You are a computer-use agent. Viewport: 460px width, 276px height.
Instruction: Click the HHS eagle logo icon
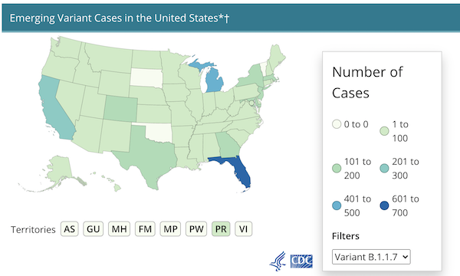click(x=278, y=261)
